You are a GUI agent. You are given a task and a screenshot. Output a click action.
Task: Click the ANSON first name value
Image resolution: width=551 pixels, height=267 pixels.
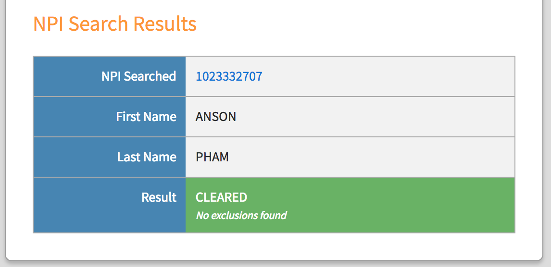tap(216, 117)
